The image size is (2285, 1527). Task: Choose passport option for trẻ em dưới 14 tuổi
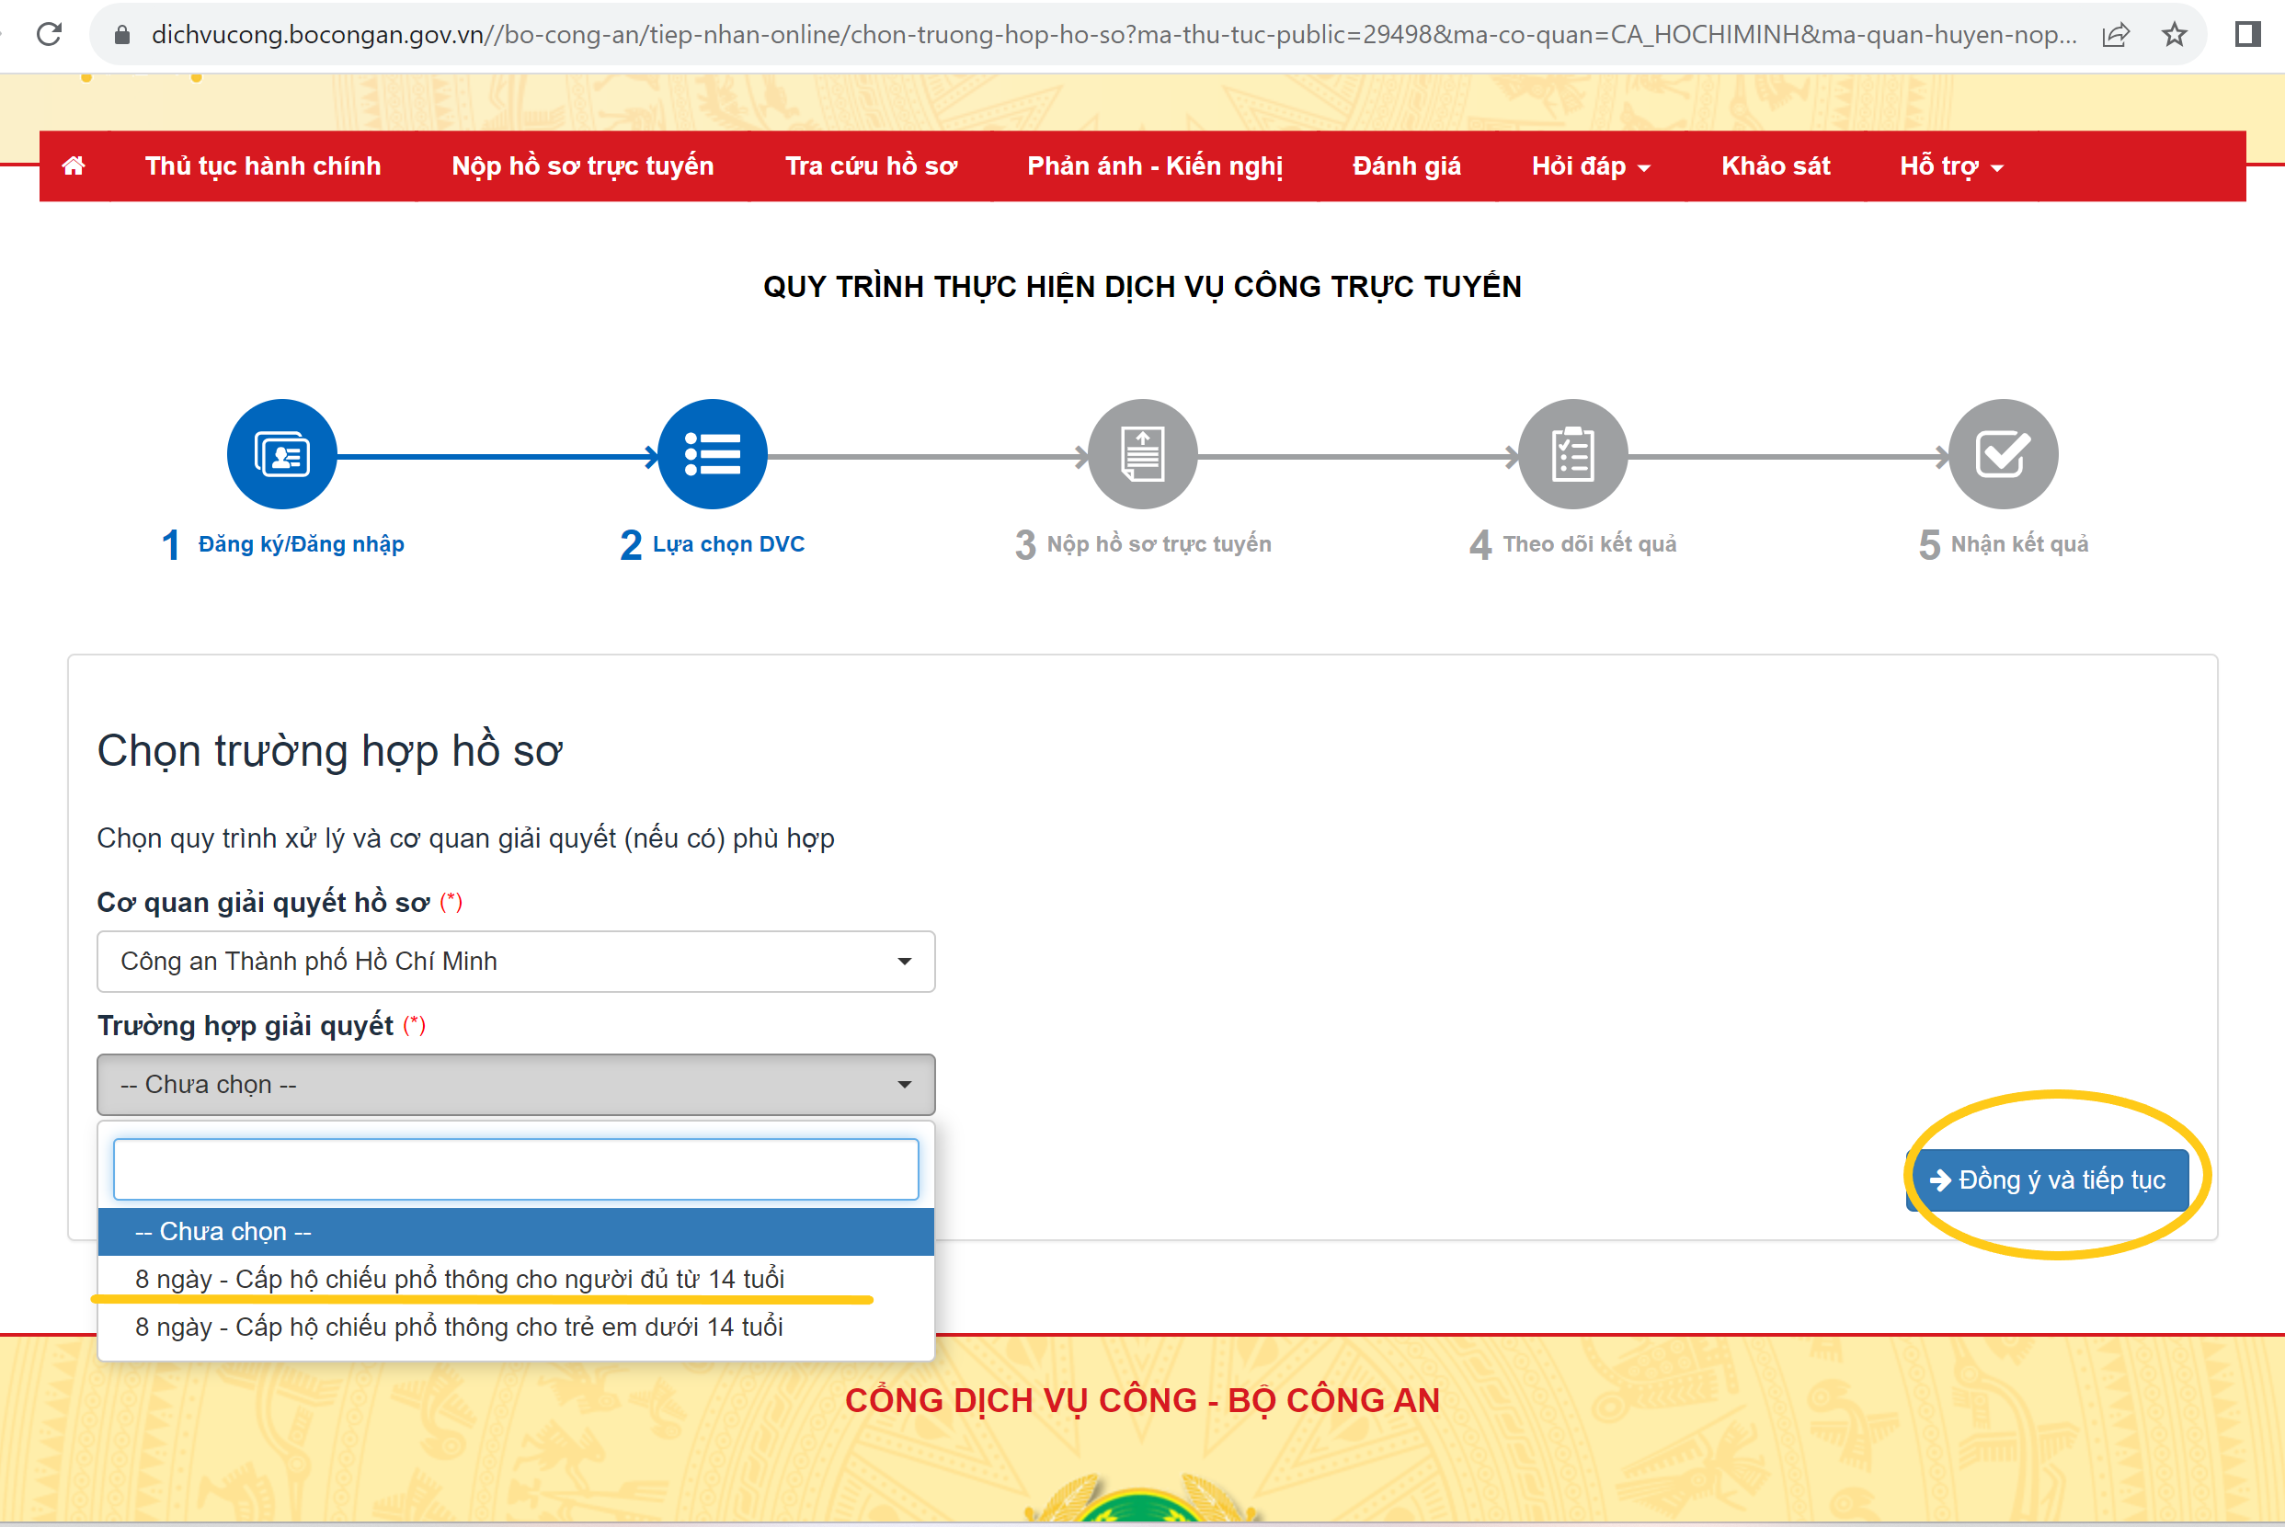click(459, 1327)
